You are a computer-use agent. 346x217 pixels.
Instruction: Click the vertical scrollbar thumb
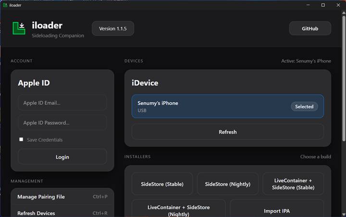(344, 78)
